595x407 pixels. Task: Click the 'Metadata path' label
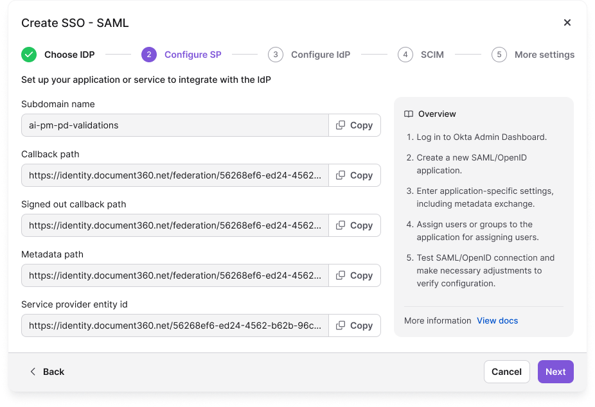coord(52,254)
